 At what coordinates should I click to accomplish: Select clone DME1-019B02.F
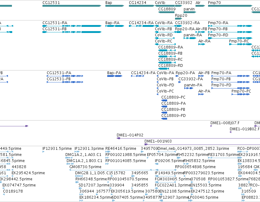(245, 129)
